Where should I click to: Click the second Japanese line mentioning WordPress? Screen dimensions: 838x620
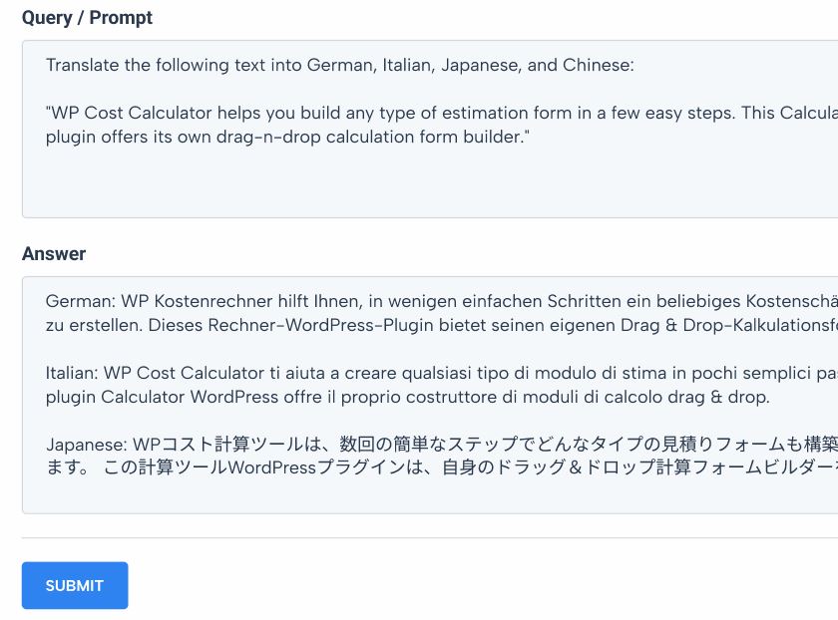pyautogui.click(x=441, y=467)
